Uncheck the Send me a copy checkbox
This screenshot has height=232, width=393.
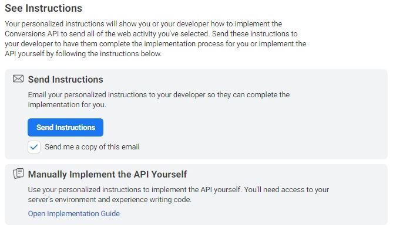34,146
